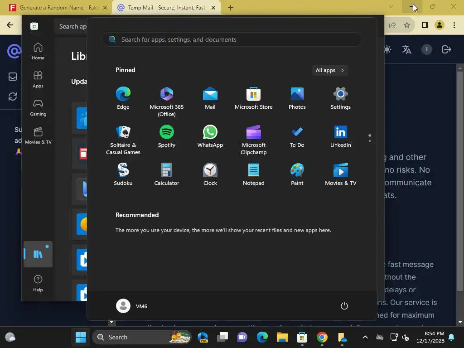Launch Solitaire & Casual Games
The height and width of the screenshot is (348, 464).
tap(123, 140)
